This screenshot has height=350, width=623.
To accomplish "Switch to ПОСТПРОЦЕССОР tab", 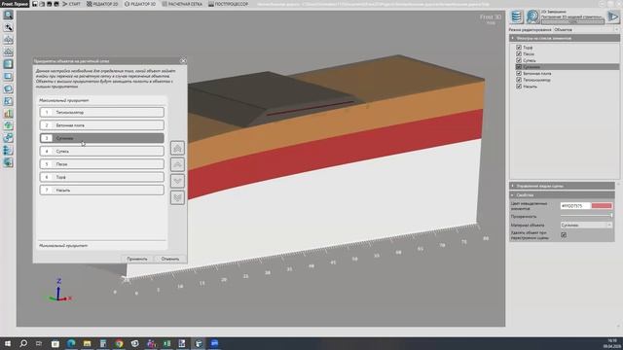I will [228, 4].
